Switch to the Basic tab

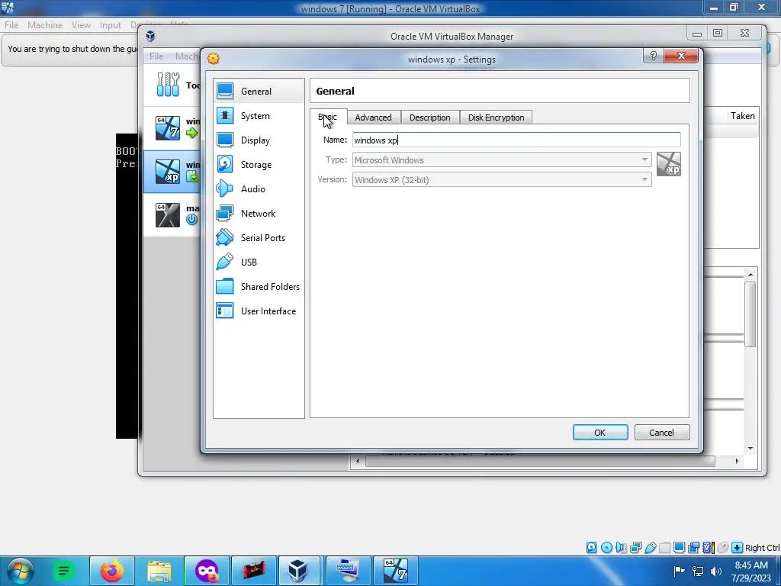[x=328, y=117]
